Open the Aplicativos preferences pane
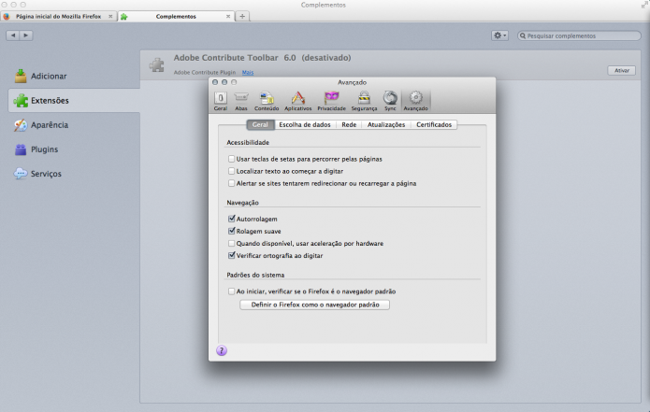The width and height of the screenshot is (650, 412). (x=297, y=101)
